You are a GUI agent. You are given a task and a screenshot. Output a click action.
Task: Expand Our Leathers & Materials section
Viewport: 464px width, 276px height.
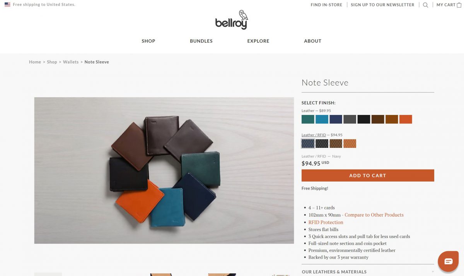click(368, 272)
